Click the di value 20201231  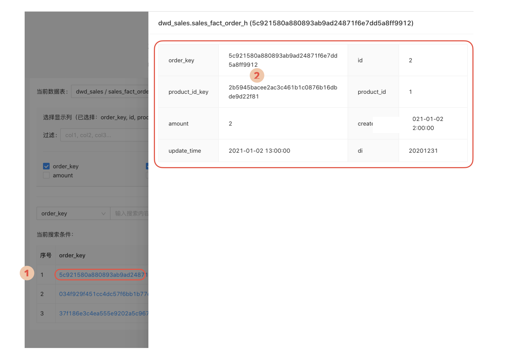point(423,151)
